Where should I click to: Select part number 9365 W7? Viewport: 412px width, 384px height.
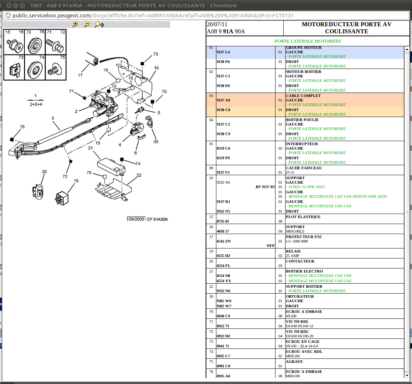pyautogui.click(x=224, y=306)
